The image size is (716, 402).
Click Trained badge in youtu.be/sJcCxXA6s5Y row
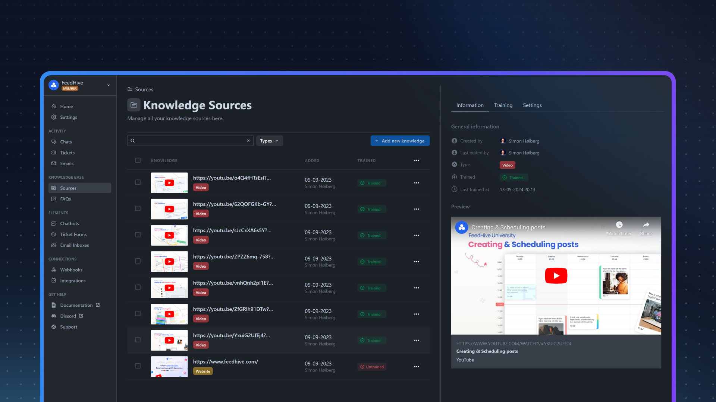372,236
